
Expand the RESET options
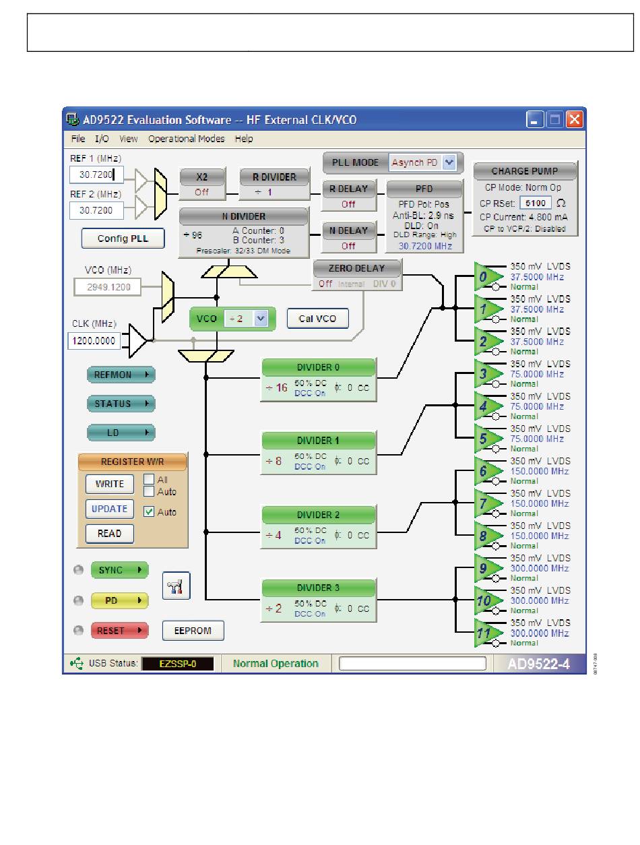(x=119, y=631)
